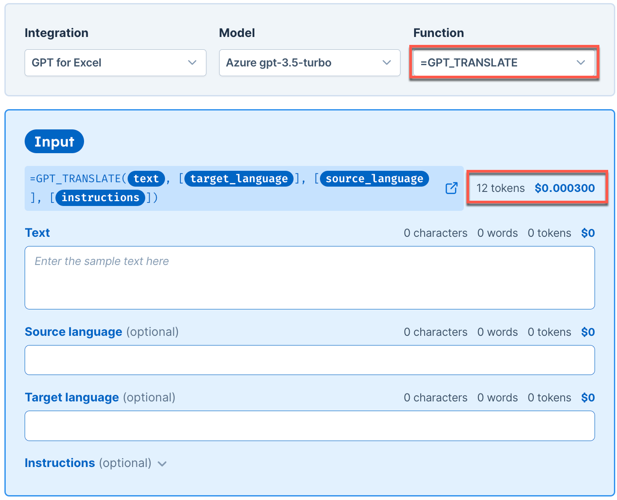Click the 12 tokens count

pos(500,188)
